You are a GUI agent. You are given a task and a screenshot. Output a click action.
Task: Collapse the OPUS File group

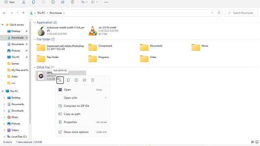pos(35,67)
